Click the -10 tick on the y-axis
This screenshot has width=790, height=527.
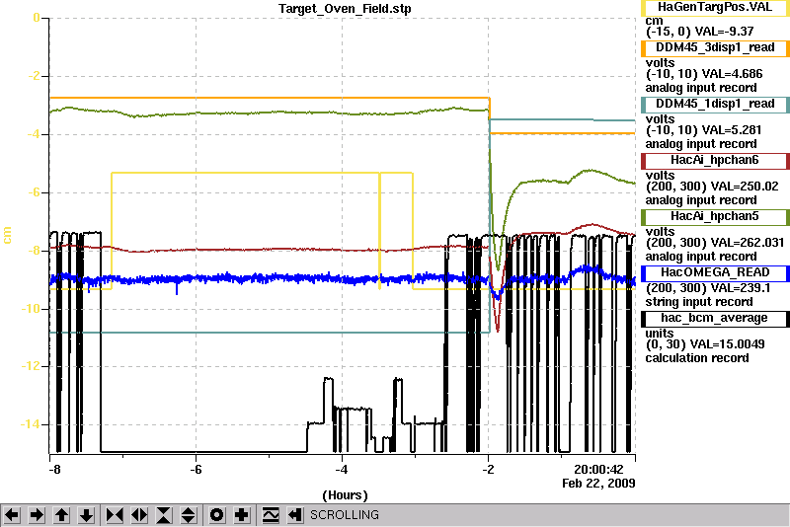pyautogui.click(x=30, y=309)
